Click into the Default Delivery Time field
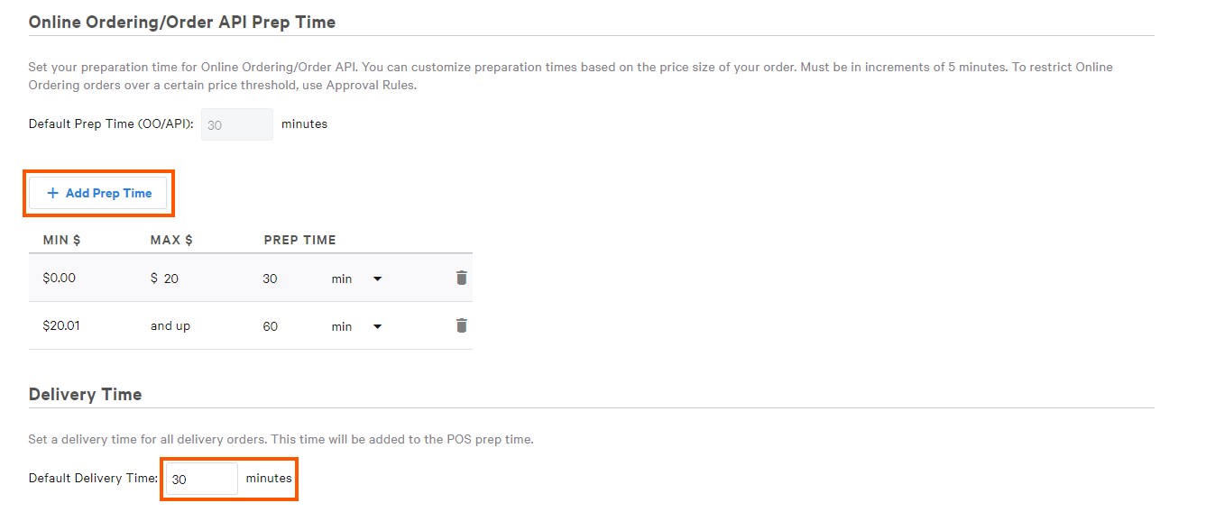 [x=201, y=479]
